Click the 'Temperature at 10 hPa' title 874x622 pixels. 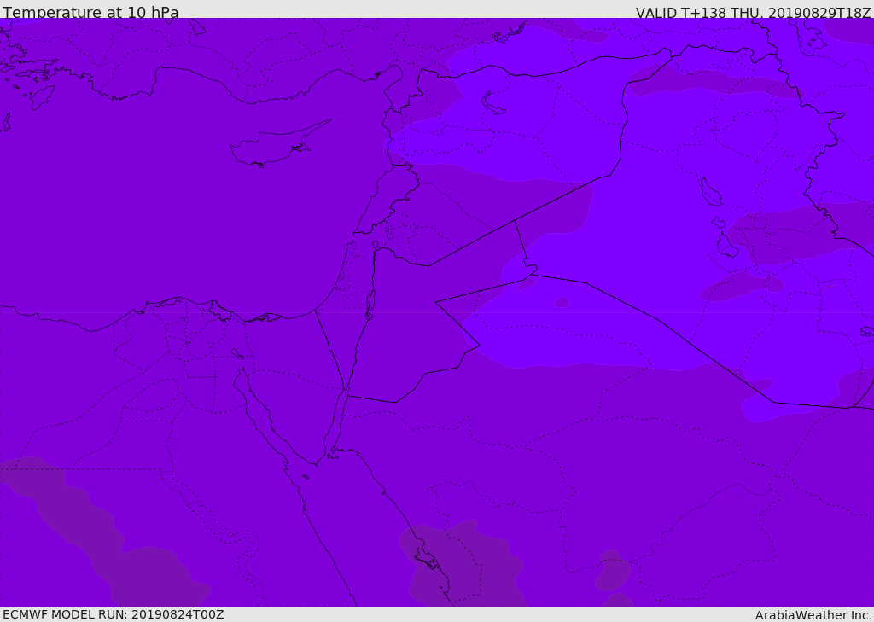coord(90,12)
